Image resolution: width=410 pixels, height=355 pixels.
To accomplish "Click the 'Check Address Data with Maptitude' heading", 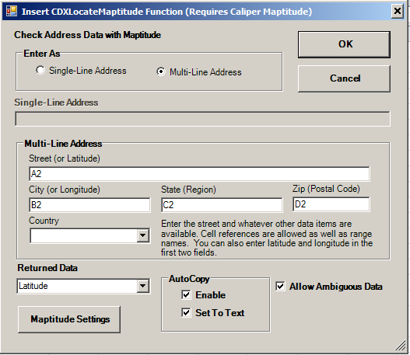I will click(x=88, y=35).
